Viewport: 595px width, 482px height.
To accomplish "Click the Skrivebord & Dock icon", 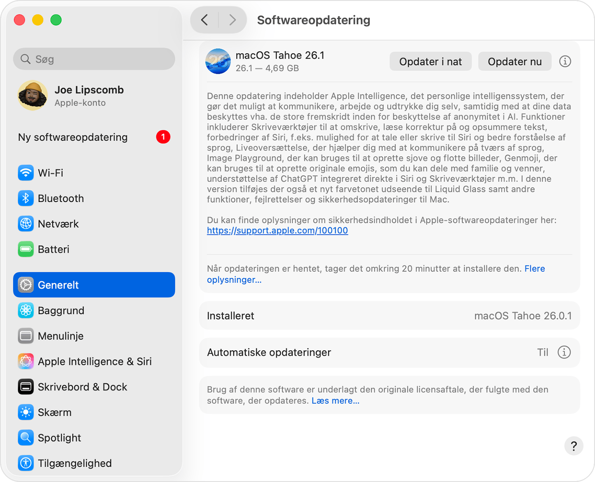I will [26, 387].
